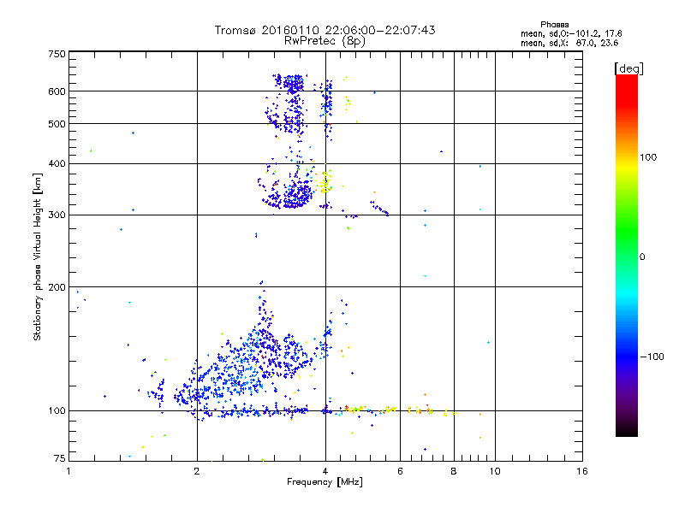Image resolution: width=685 pixels, height=513 pixels.
Task: Click the "2" frequency axis tick label
Action: click(x=197, y=471)
